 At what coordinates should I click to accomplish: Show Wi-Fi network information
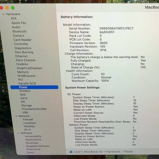point(28,130)
